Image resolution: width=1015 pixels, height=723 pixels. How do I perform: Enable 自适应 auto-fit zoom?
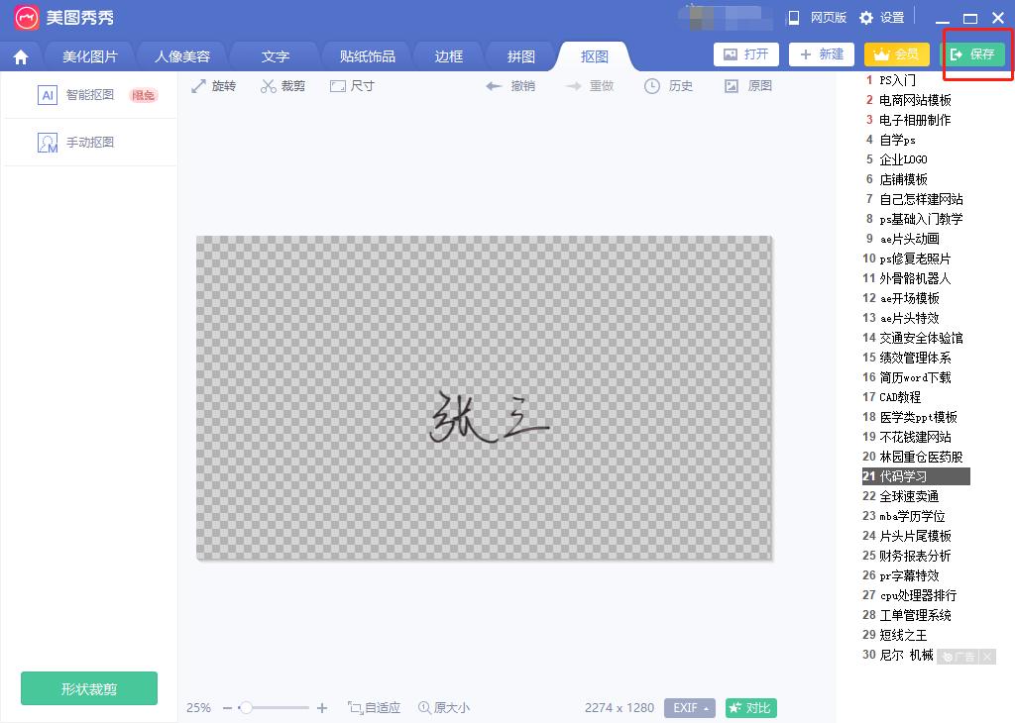click(x=375, y=708)
